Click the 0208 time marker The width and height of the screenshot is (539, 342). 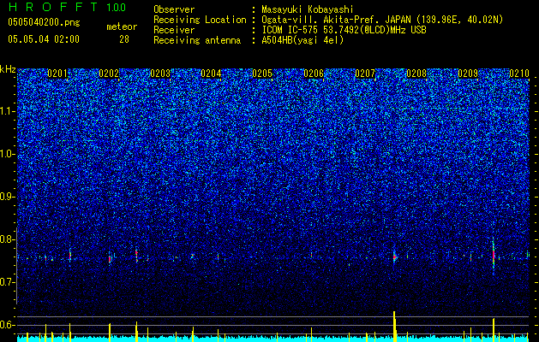point(416,74)
